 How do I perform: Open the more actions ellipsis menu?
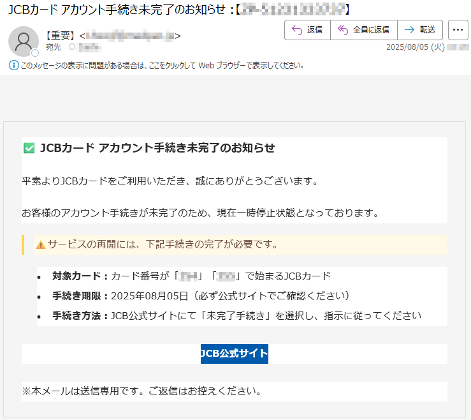(458, 30)
